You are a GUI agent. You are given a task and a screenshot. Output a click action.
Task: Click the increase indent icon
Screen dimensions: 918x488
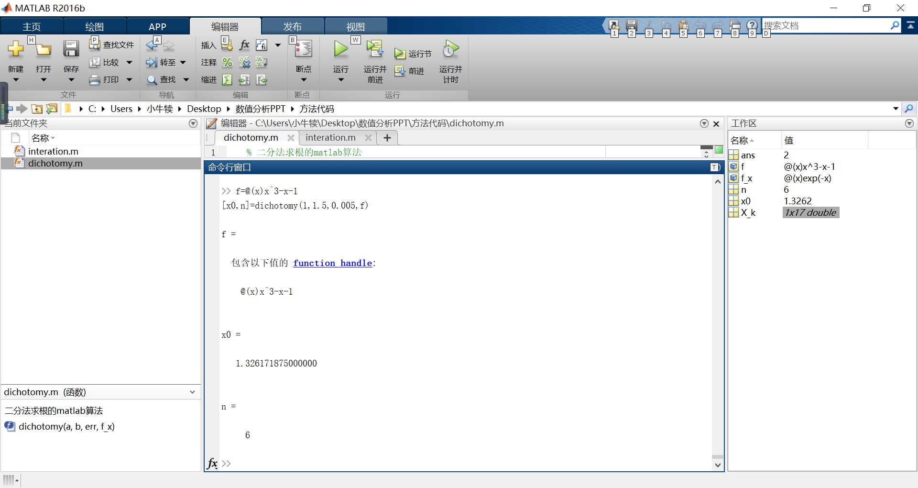[x=244, y=79]
